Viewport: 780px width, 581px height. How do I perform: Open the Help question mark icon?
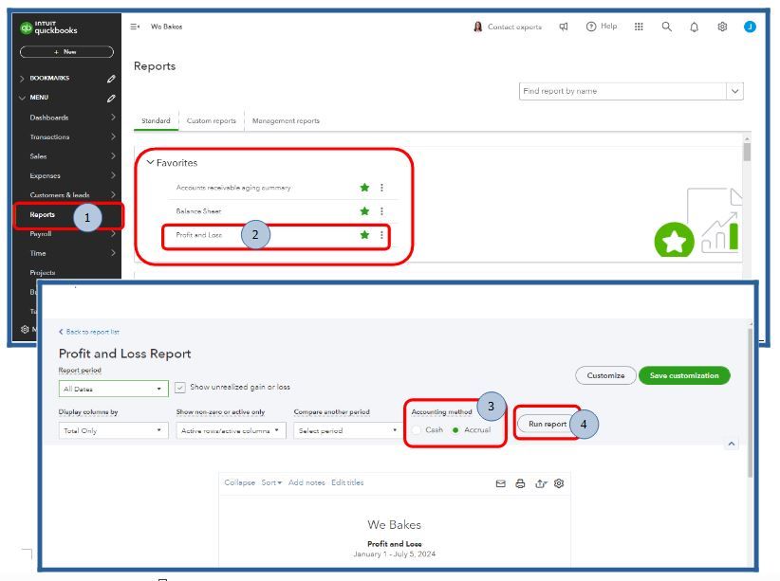[591, 27]
